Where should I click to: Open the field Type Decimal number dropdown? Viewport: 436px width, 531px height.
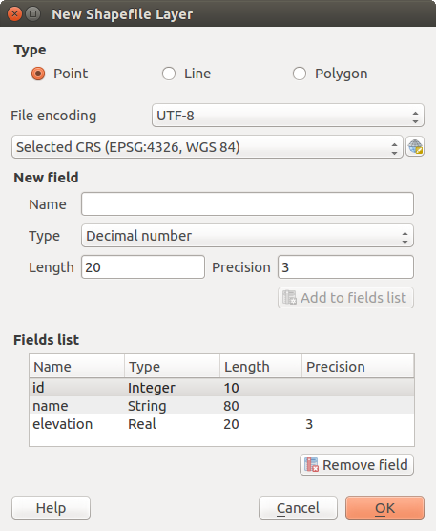247,236
